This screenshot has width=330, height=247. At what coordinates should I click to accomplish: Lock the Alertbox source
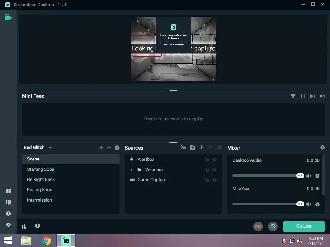tap(207, 160)
